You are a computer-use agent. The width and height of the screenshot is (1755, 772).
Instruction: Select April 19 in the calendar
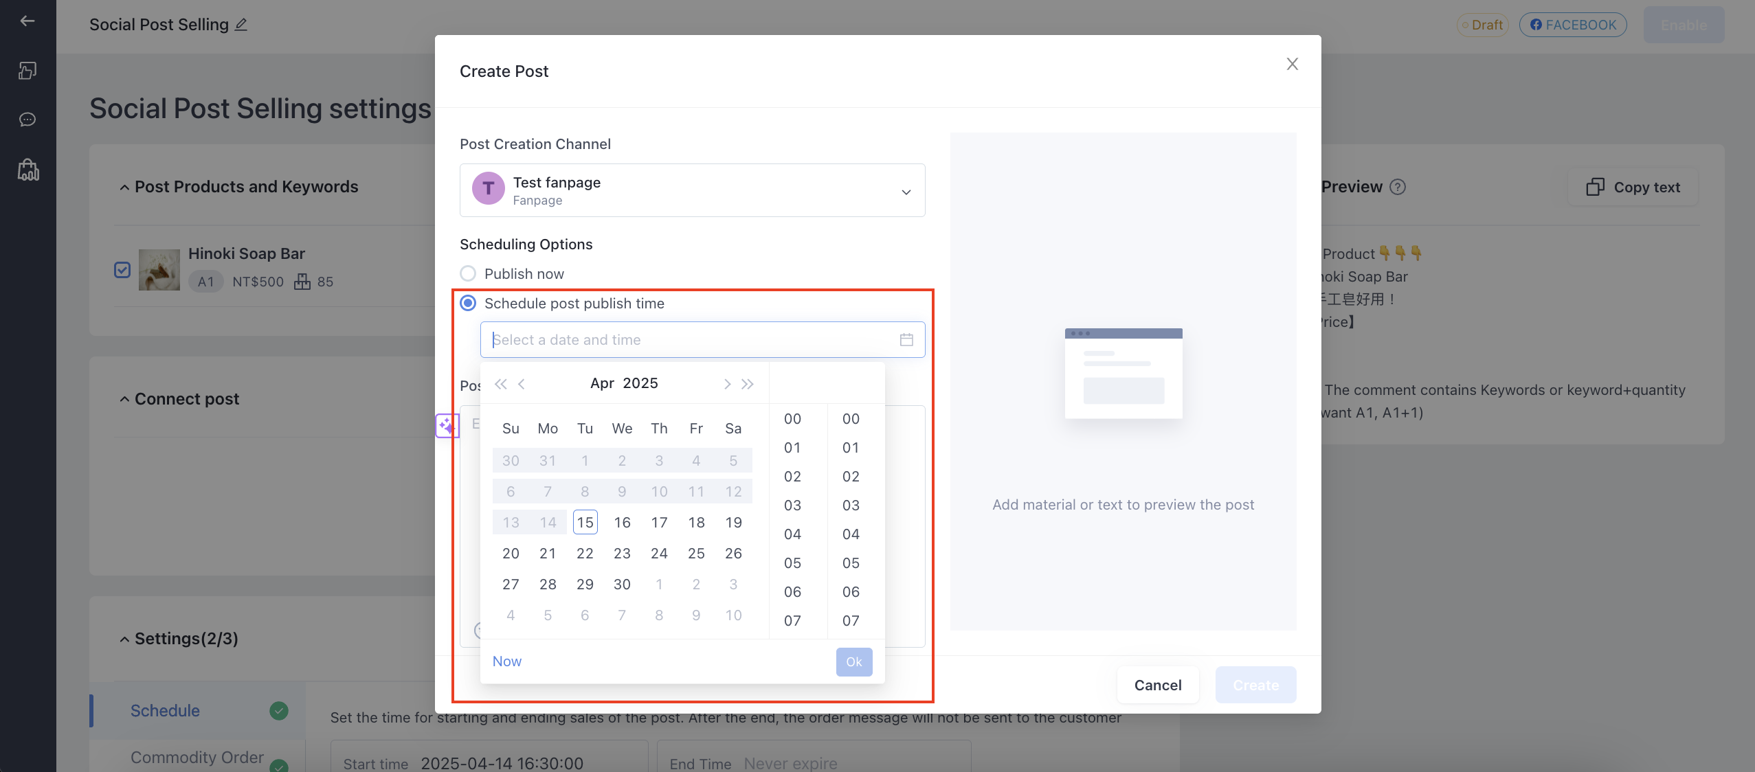[733, 523]
